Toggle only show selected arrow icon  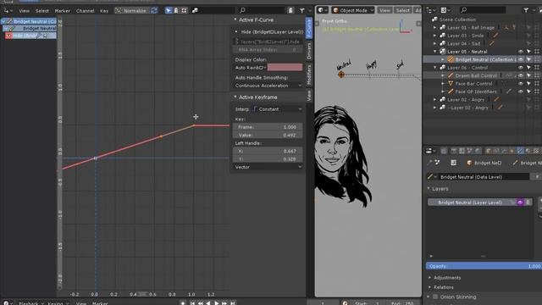tap(169, 11)
